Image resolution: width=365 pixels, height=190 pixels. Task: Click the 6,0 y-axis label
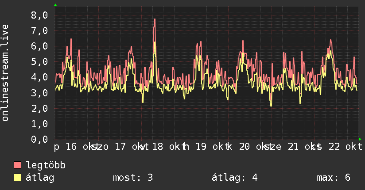pyautogui.click(x=39, y=46)
